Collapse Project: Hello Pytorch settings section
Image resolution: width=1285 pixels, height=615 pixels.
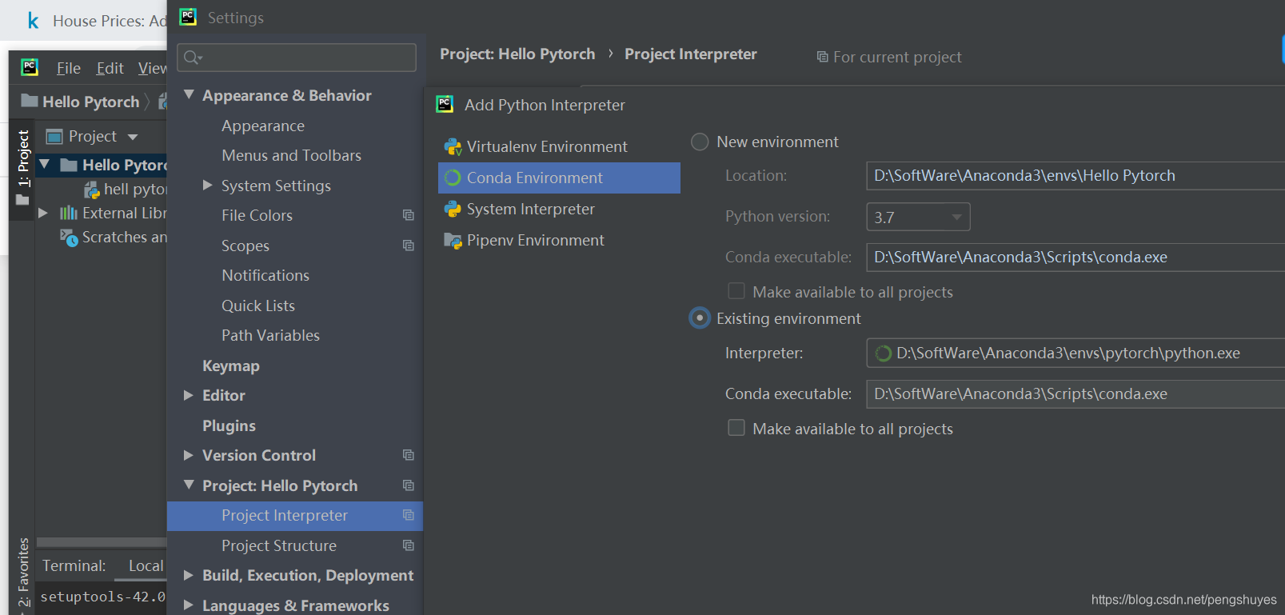(x=189, y=485)
